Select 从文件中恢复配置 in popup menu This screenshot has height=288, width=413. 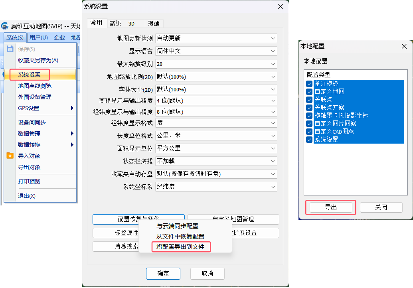[185, 237]
